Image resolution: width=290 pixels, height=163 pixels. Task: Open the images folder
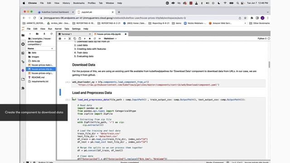pyautogui.click(x=41, y=57)
